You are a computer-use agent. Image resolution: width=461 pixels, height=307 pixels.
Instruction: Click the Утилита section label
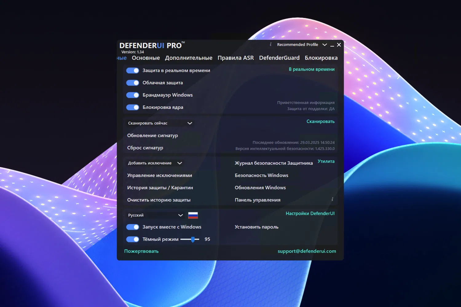[326, 161]
